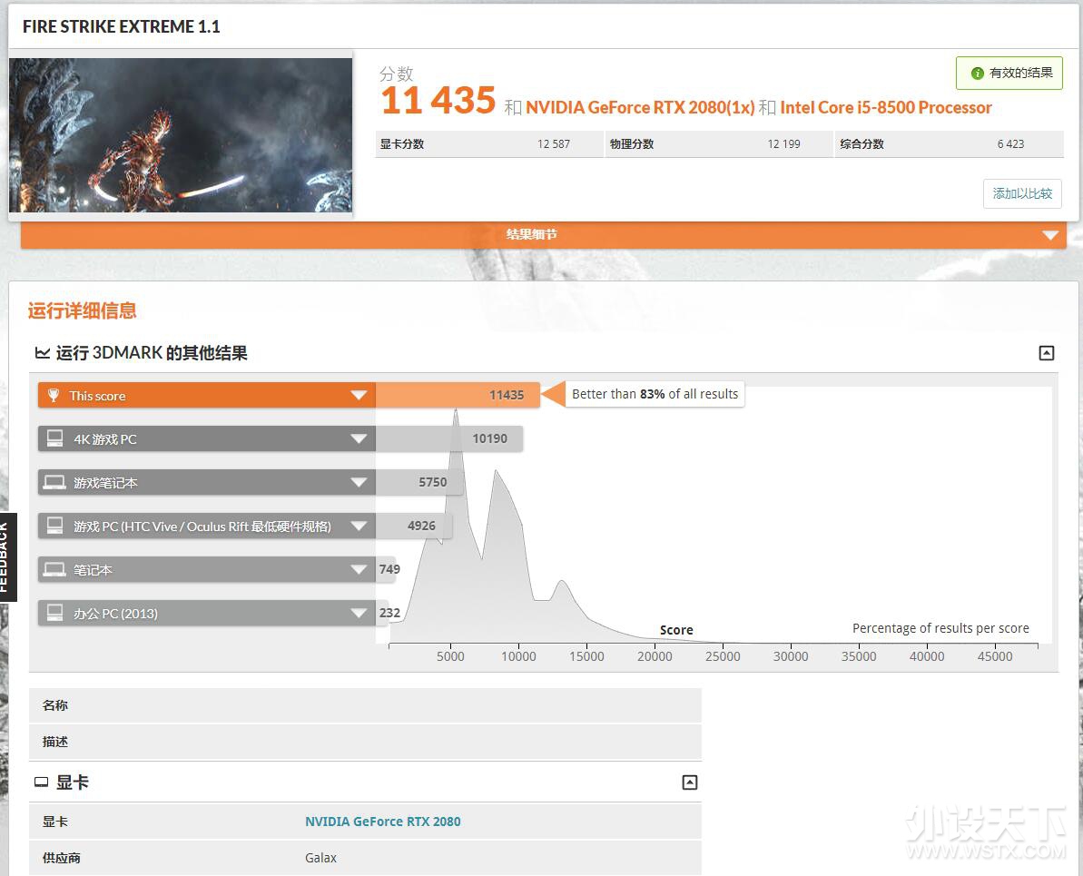Expand the 4K游戏PC dropdown arrow
The width and height of the screenshot is (1083, 876).
pyautogui.click(x=359, y=438)
